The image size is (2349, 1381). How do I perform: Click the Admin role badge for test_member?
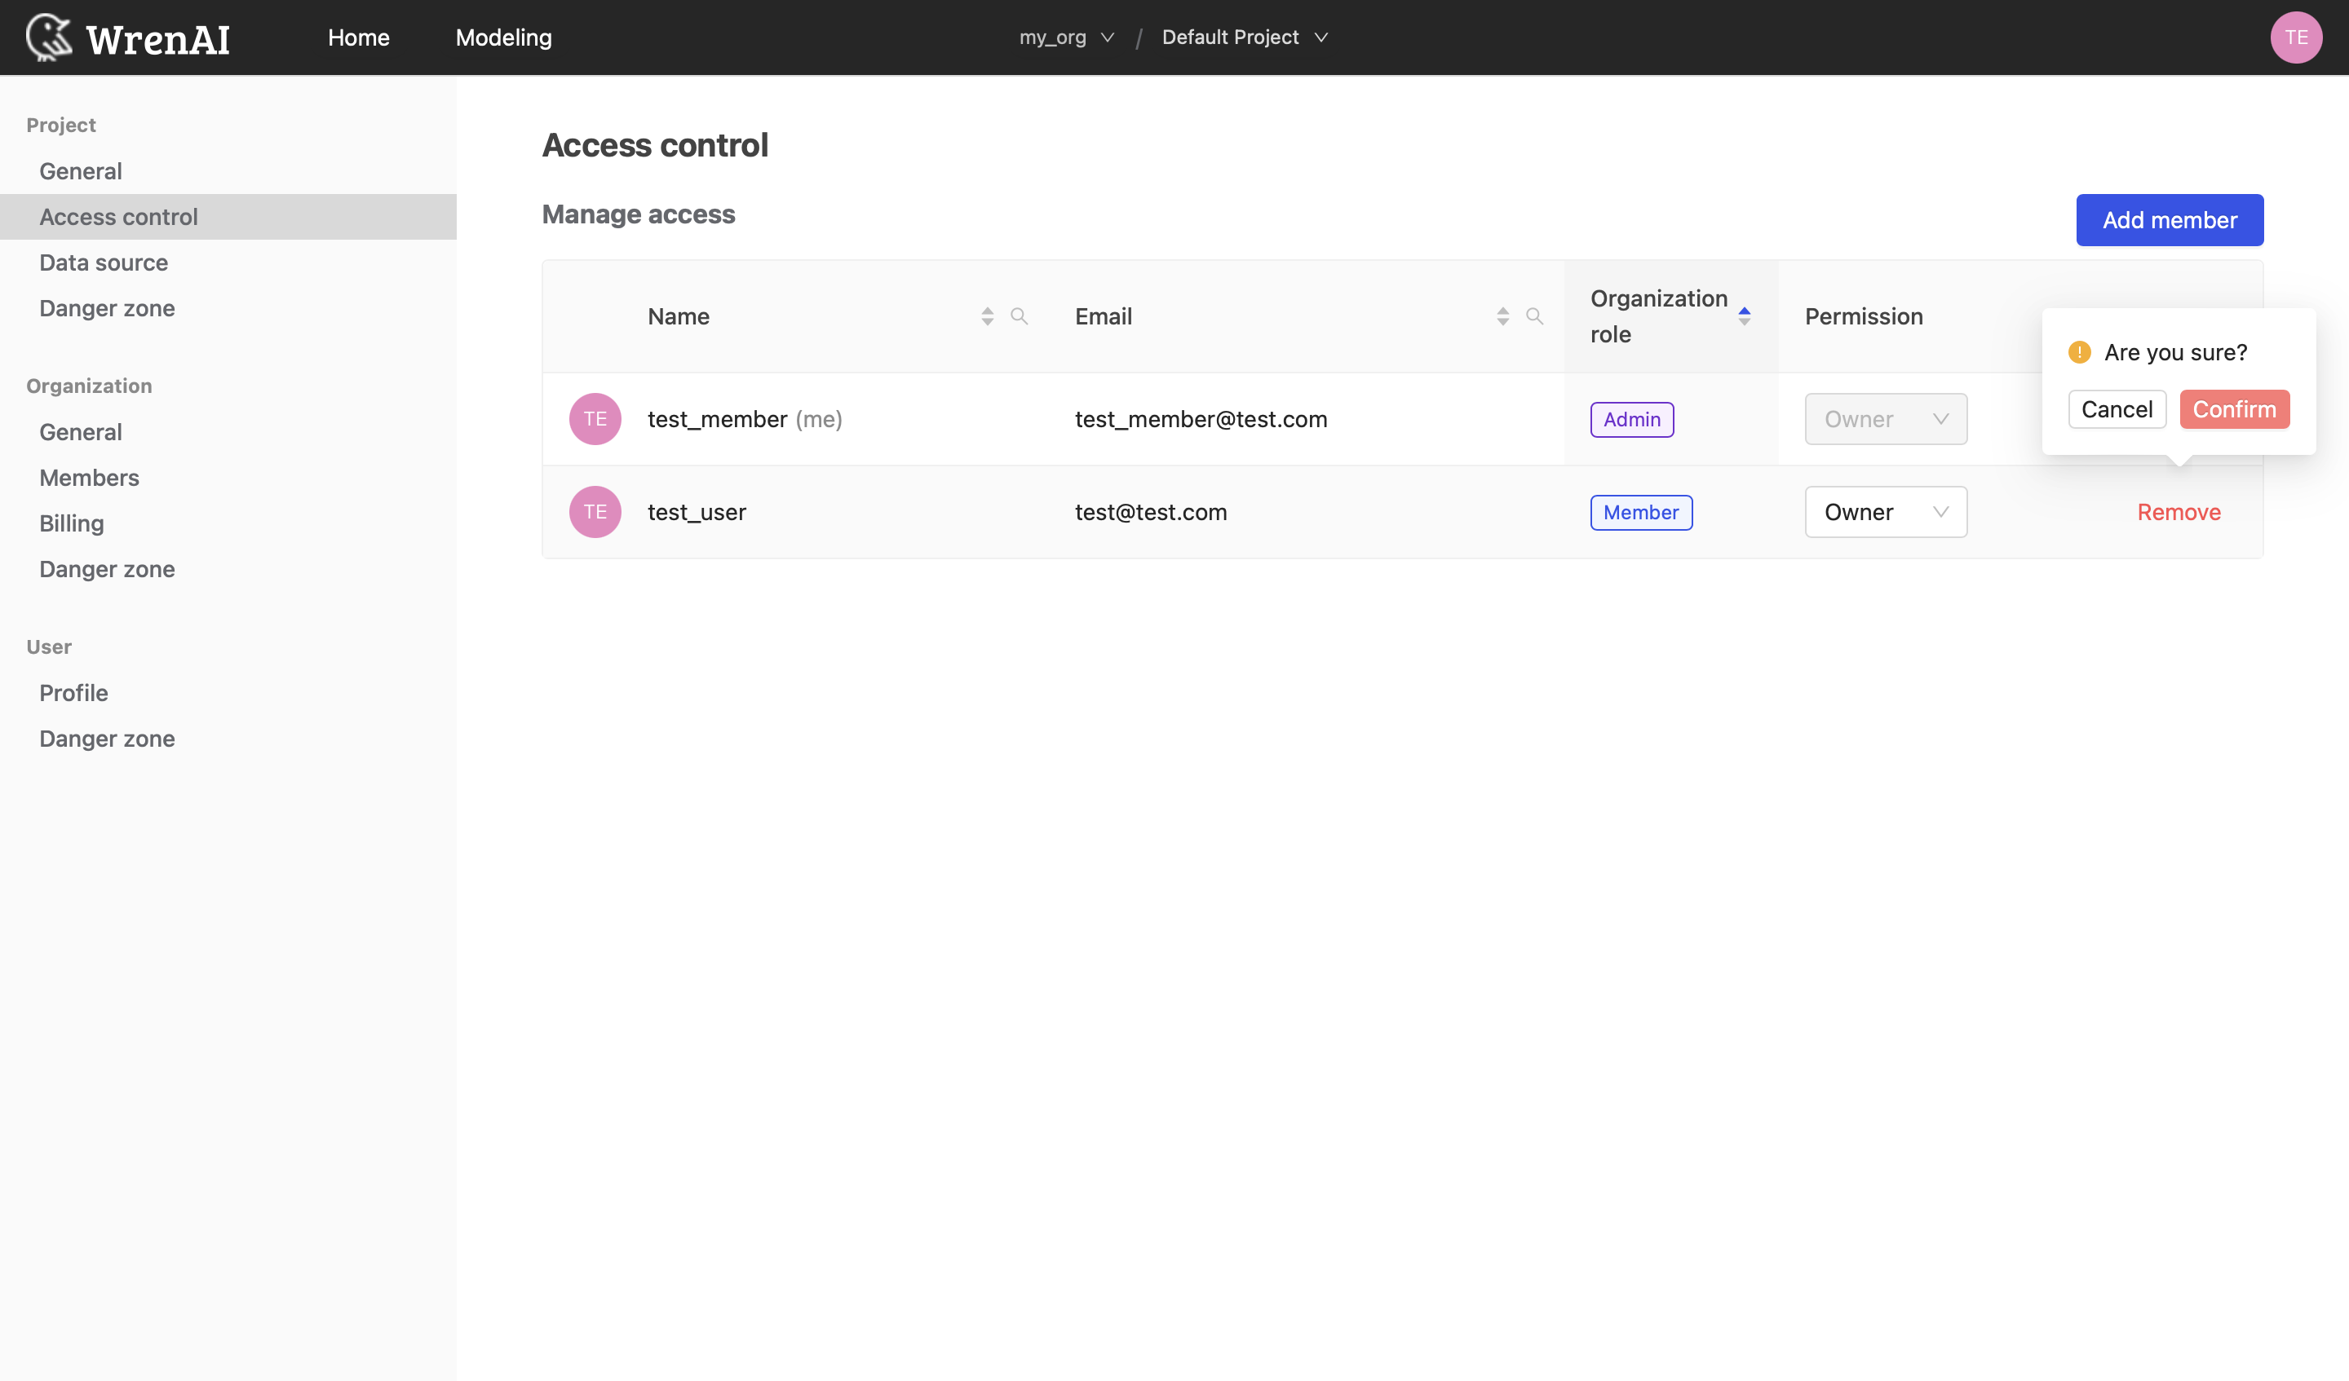pos(1632,419)
